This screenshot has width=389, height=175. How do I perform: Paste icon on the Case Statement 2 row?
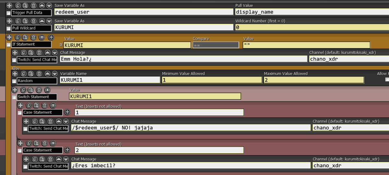(x=37, y=143)
